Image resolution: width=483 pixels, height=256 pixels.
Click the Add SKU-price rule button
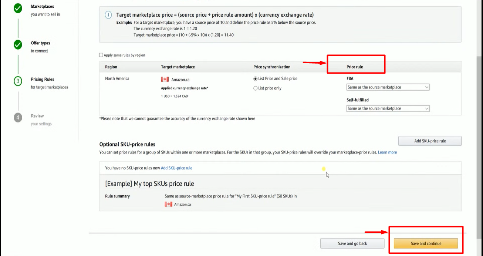tap(430, 141)
